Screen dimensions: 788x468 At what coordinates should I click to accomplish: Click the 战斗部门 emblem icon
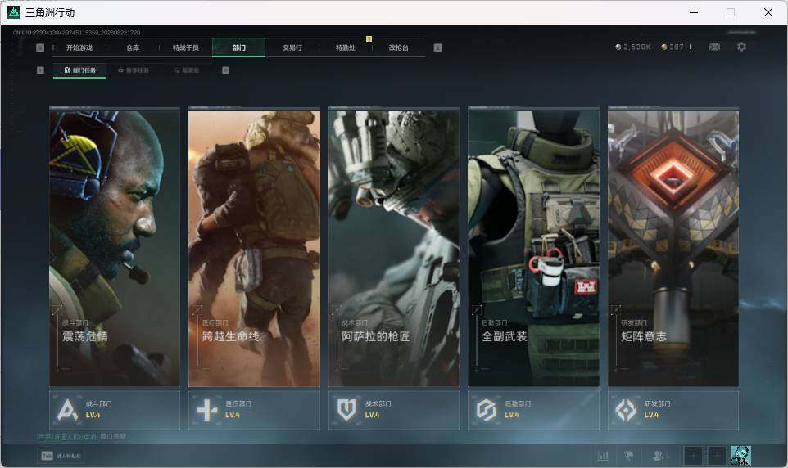pyautogui.click(x=68, y=410)
